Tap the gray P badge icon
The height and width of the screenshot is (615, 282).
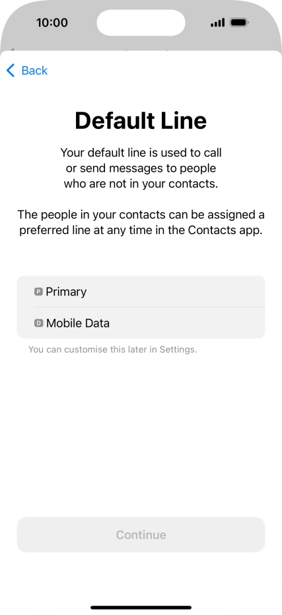[x=38, y=292]
